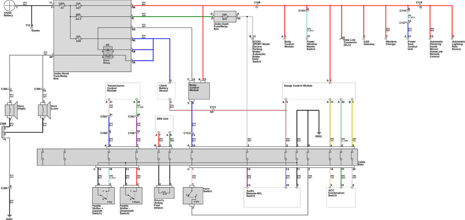
Task: Click the C118 connector label
Action: coord(419,2)
